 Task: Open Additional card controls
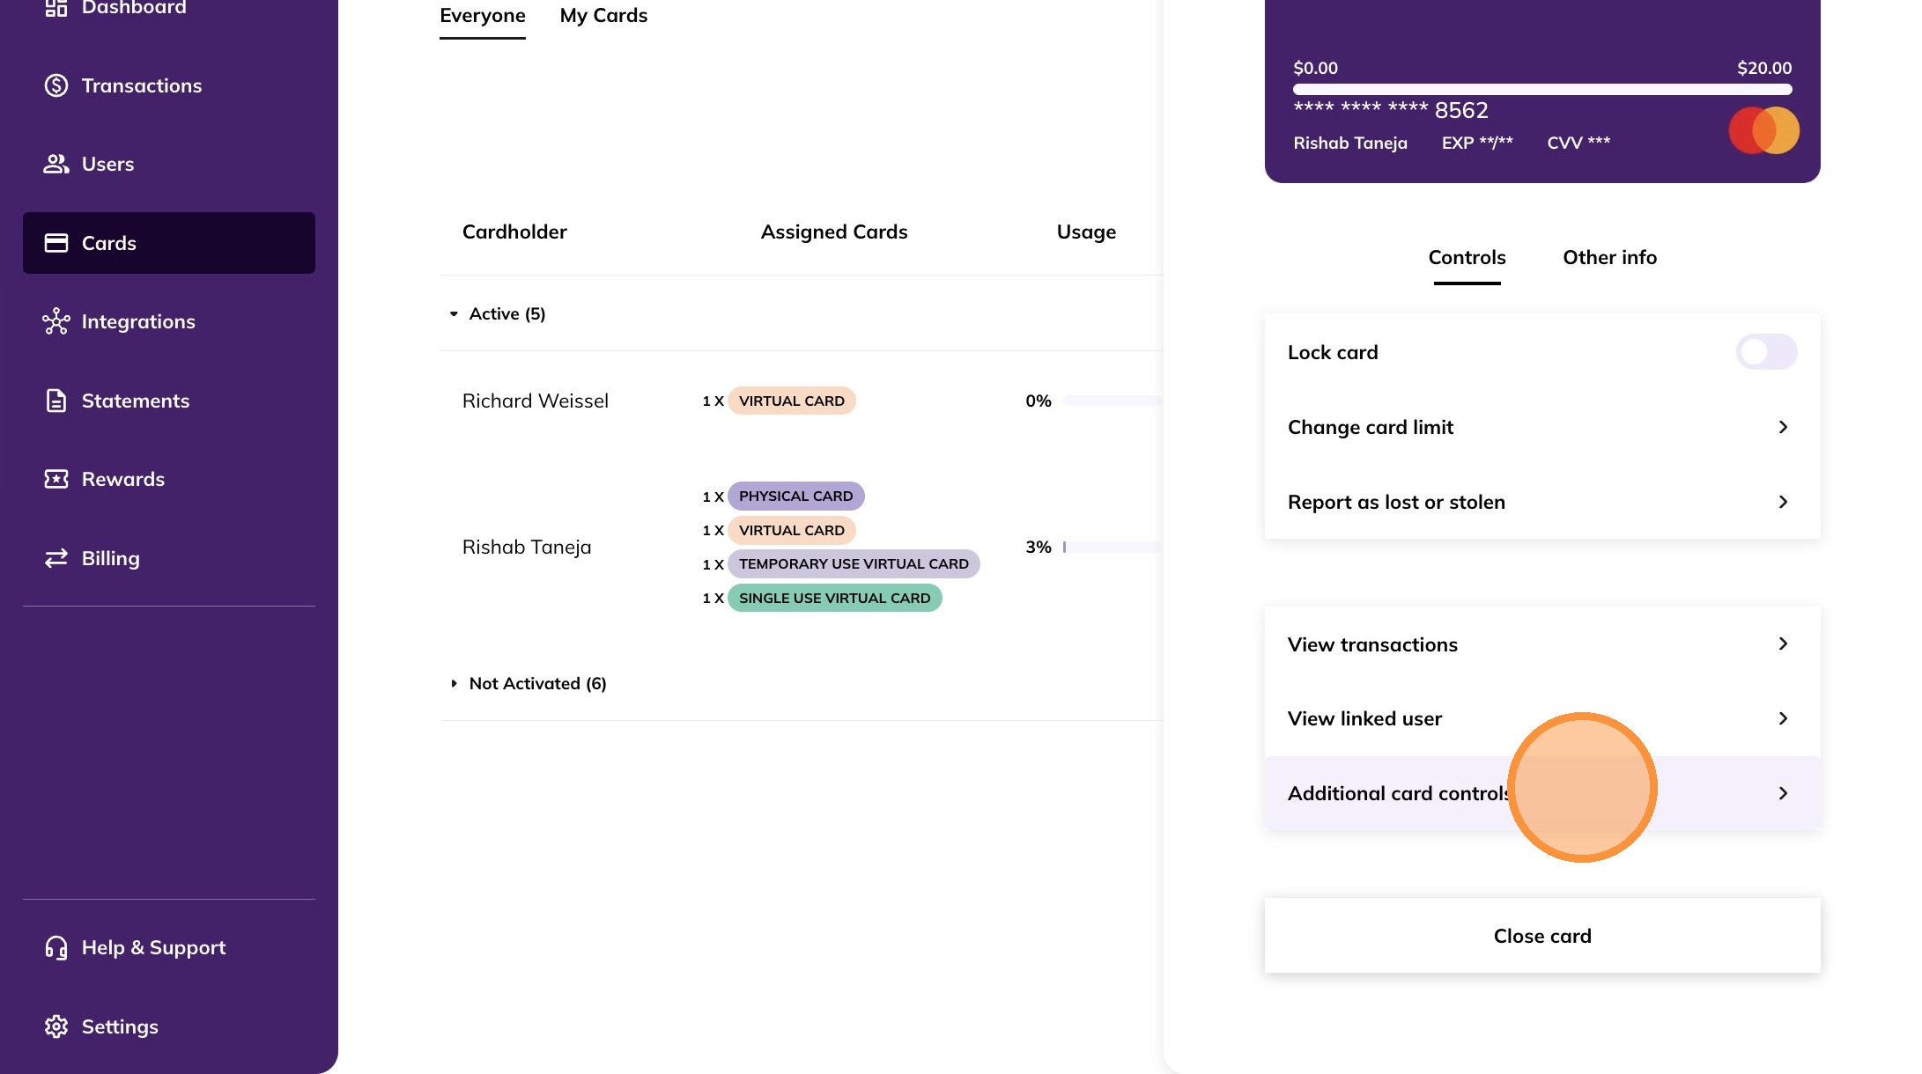click(x=1398, y=792)
